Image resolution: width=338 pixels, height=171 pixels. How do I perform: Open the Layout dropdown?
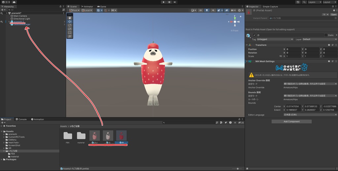(330, 2)
